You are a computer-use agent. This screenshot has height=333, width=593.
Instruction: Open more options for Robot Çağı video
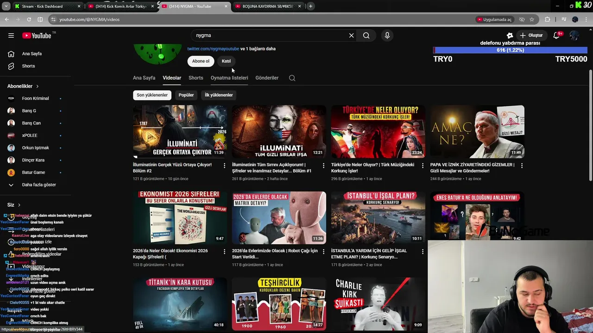[323, 252]
